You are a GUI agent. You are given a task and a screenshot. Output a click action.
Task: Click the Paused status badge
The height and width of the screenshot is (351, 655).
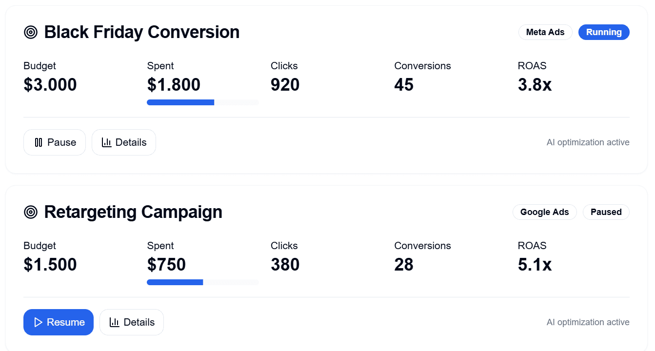click(x=606, y=213)
